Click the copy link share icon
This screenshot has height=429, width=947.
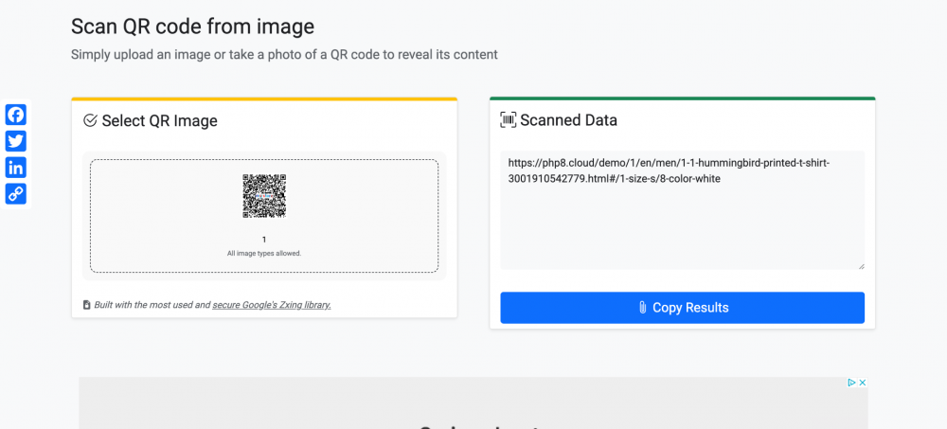tap(16, 194)
